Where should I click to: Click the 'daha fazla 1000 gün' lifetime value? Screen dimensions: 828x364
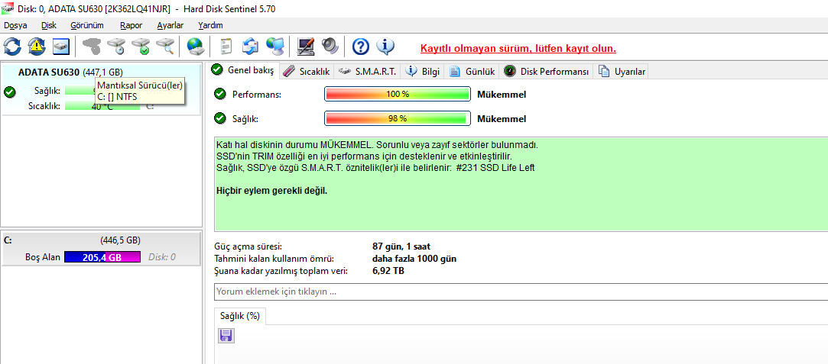(414, 259)
